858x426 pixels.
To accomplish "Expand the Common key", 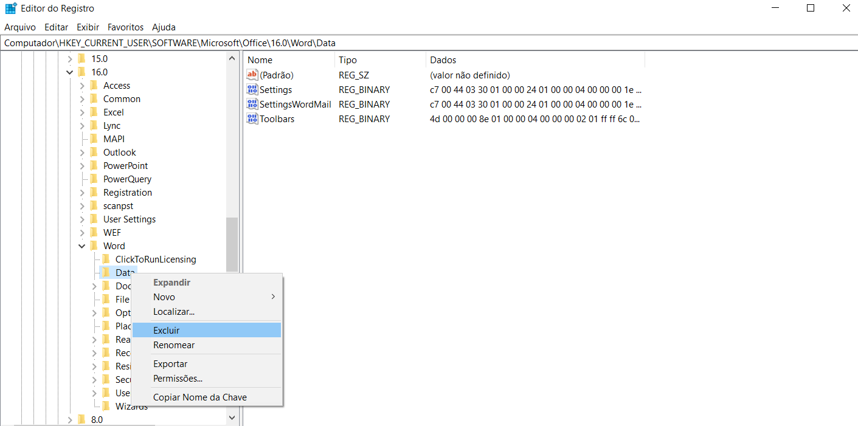I will tap(82, 99).
